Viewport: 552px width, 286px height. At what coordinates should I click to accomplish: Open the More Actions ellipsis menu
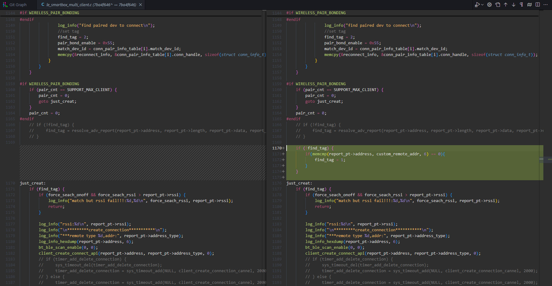tap(546, 5)
